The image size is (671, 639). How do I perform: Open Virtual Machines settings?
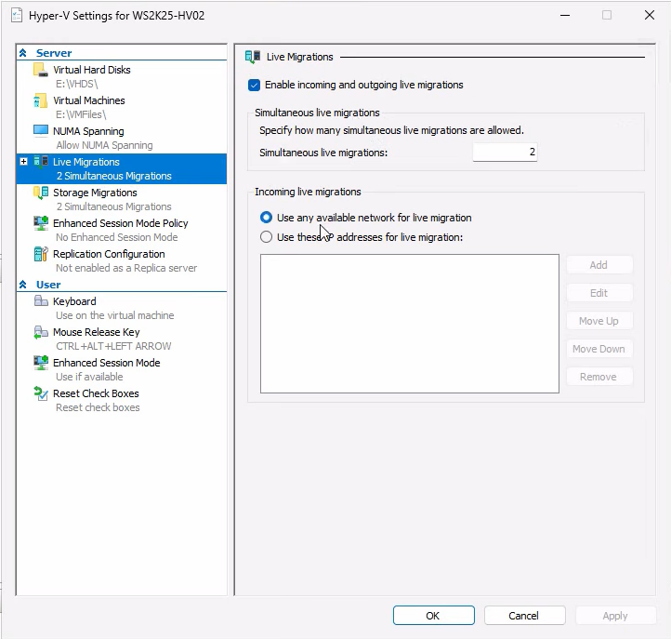pyautogui.click(x=89, y=100)
